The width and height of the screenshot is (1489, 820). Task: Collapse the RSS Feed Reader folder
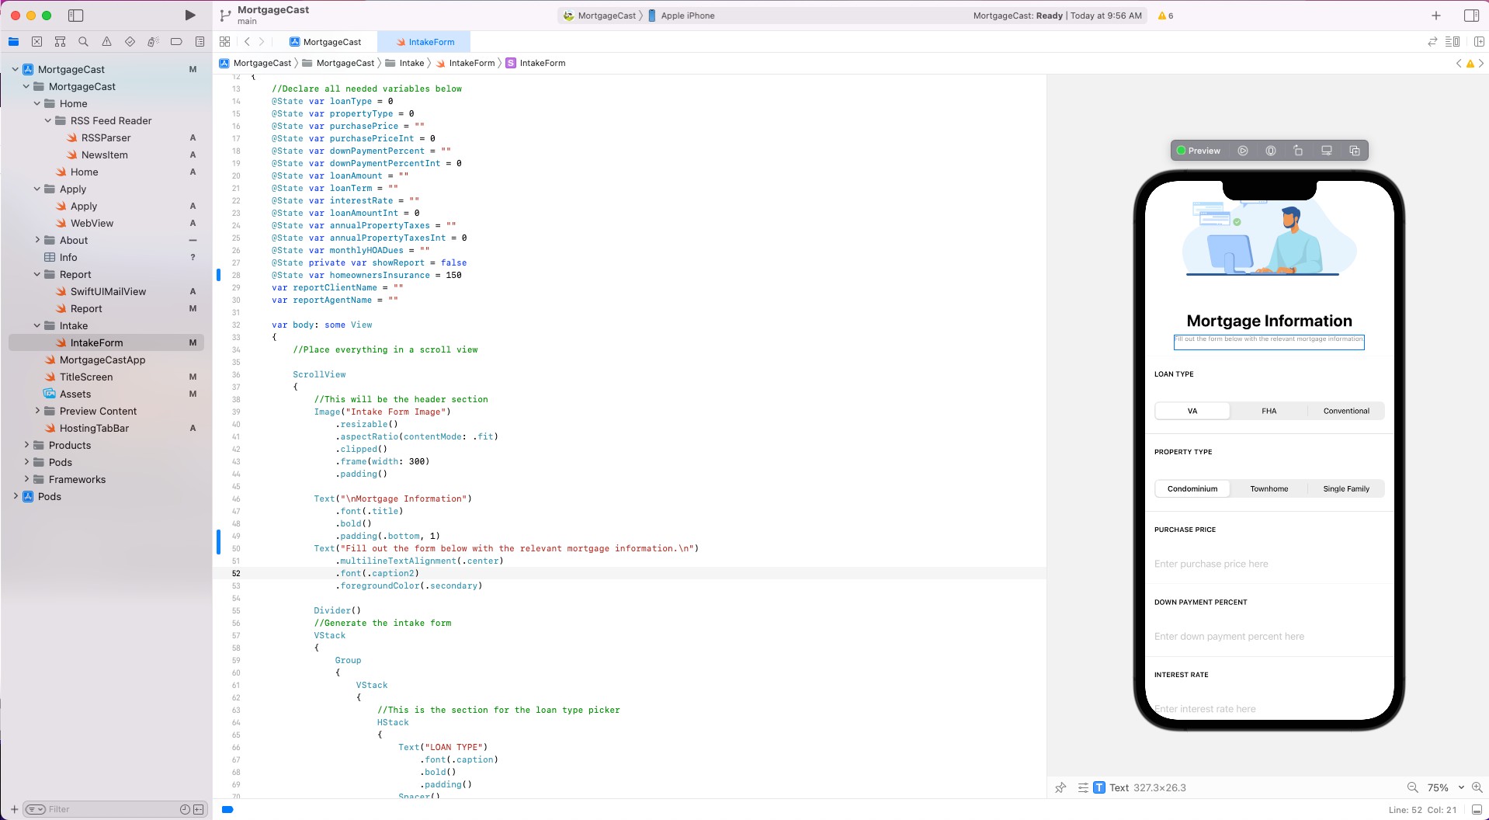(48, 120)
